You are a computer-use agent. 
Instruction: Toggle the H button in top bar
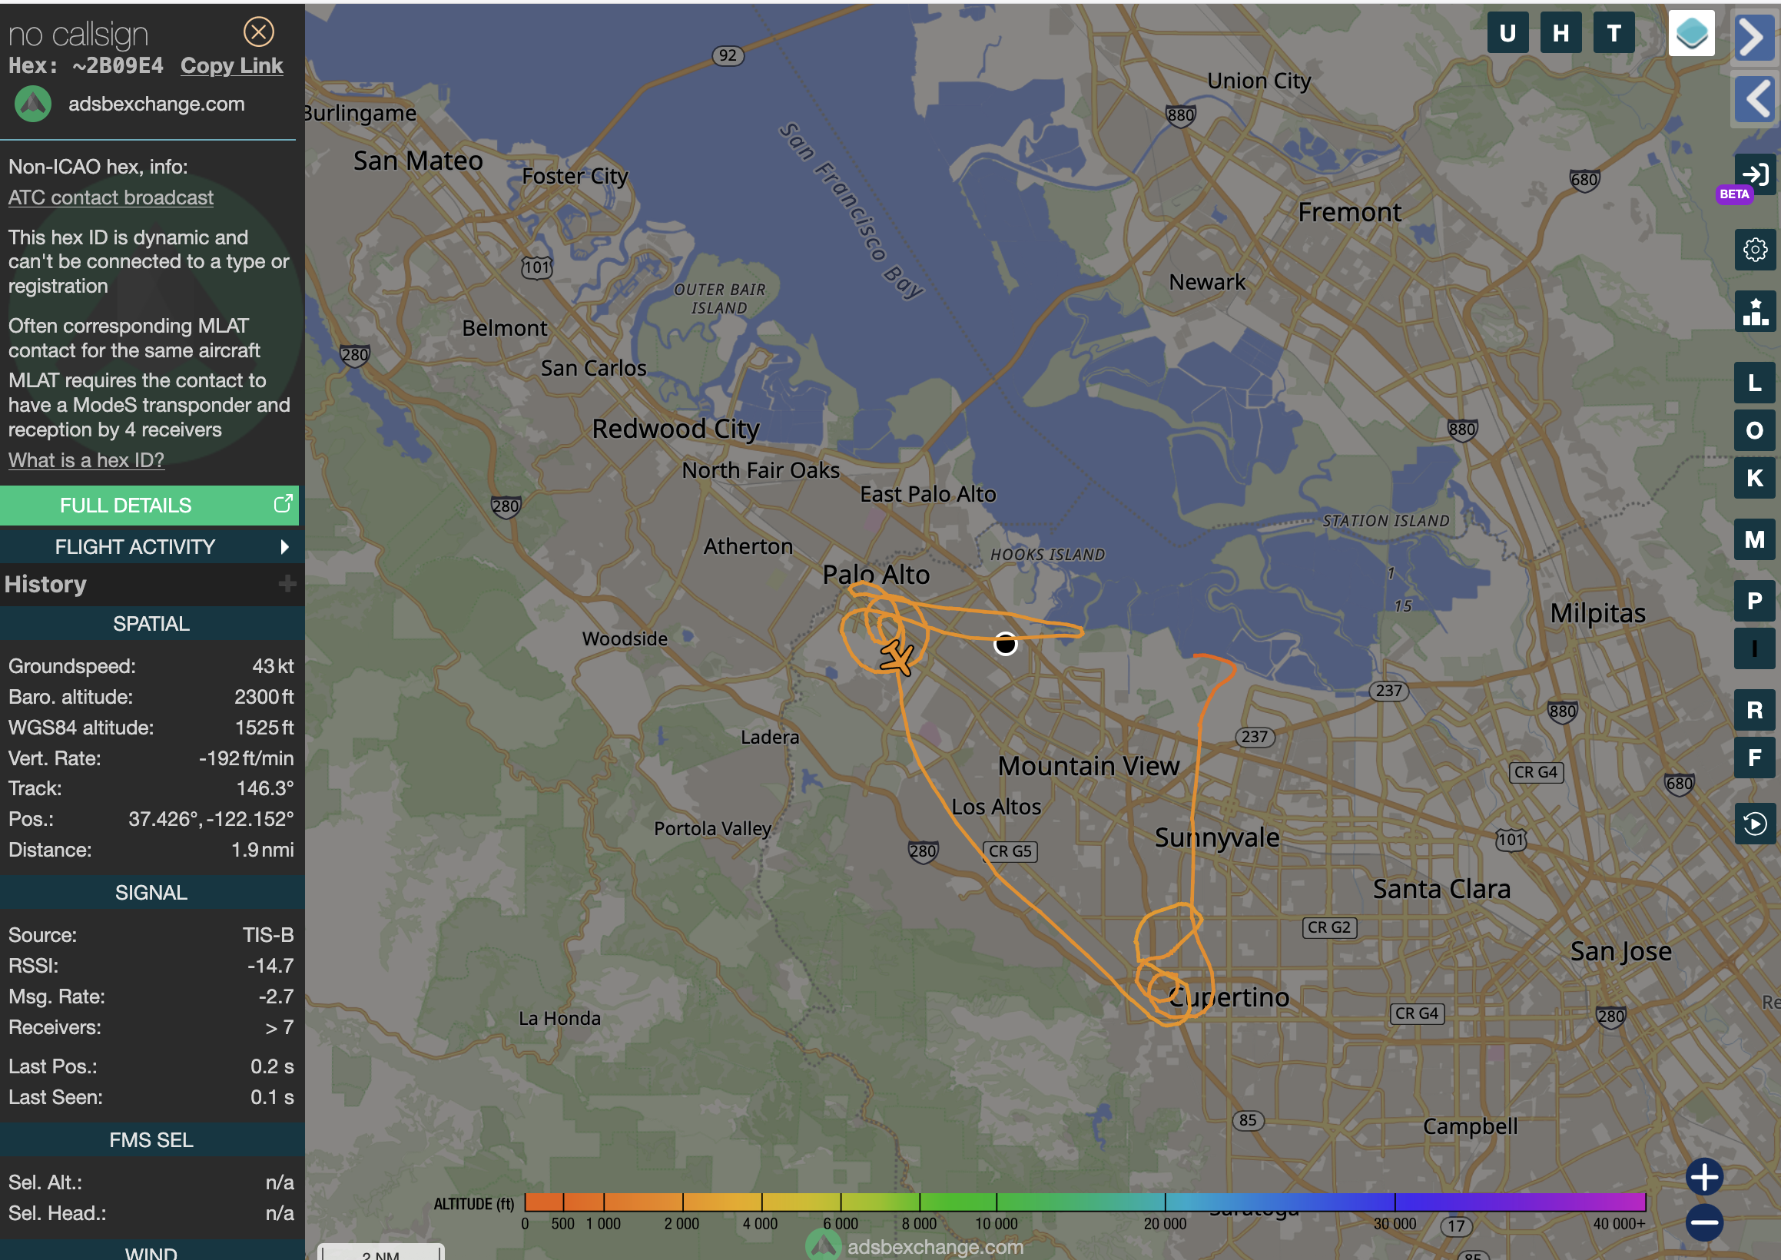pyautogui.click(x=1560, y=33)
